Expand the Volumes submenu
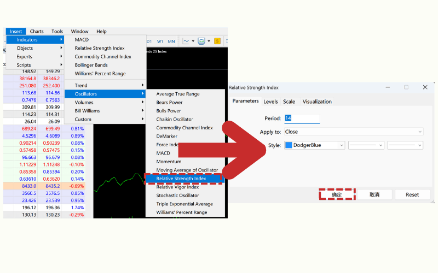Viewport: 438px width, 273px height. 105,102
